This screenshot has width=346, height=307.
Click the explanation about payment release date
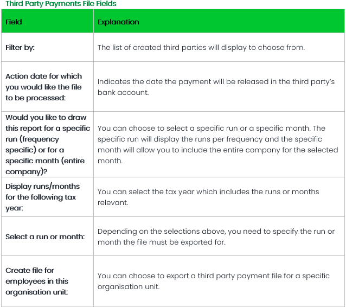[215, 81]
